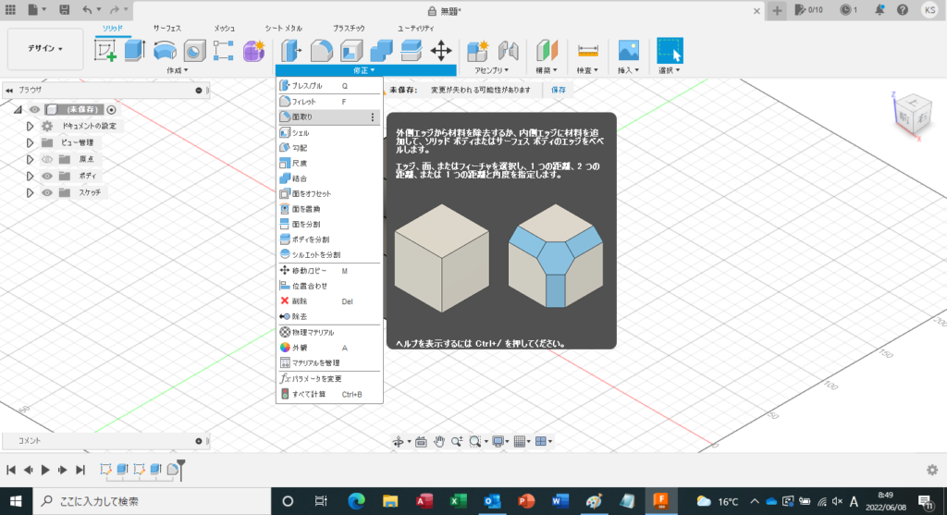Image resolution: width=947 pixels, height=515 pixels.
Task: Open the アセンブリ dropdown menu
Action: (492, 70)
